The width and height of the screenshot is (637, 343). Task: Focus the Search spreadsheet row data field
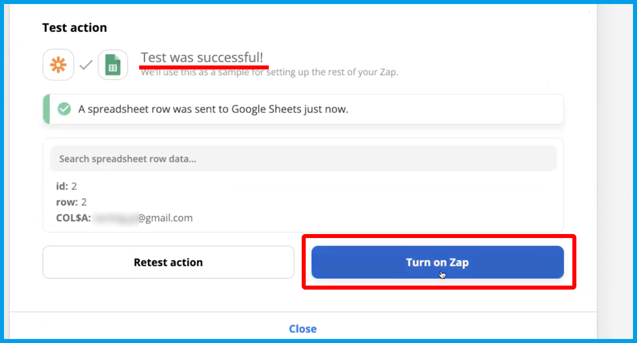(x=303, y=159)
